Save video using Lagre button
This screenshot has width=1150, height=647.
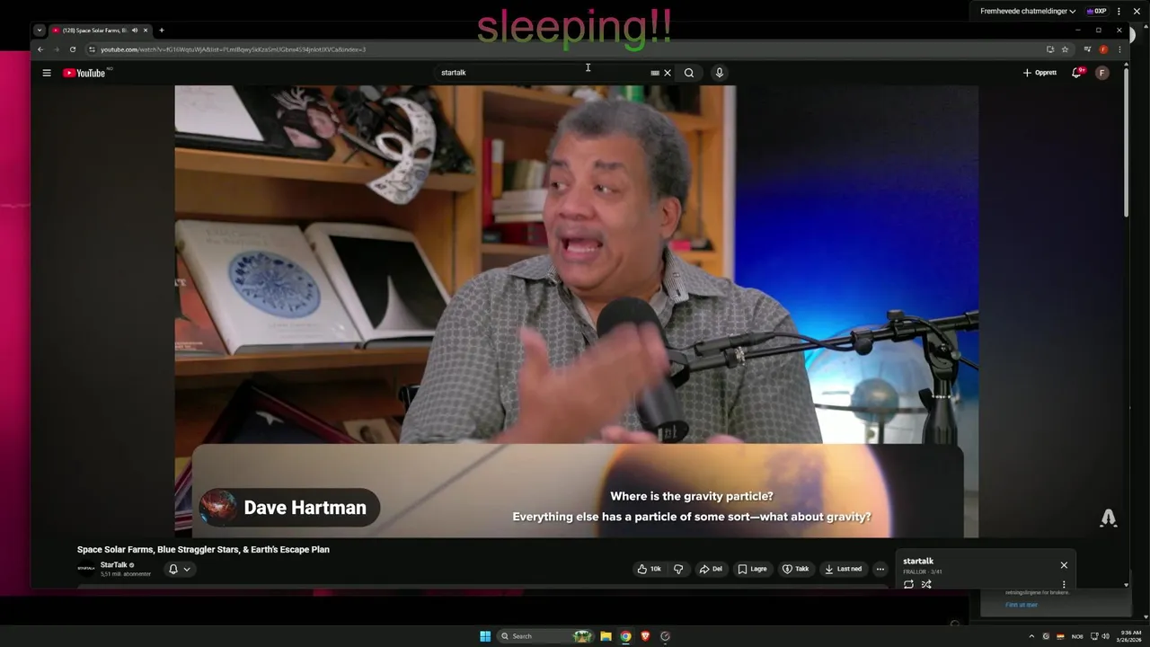pyautogui.click(x=752, y=569)
